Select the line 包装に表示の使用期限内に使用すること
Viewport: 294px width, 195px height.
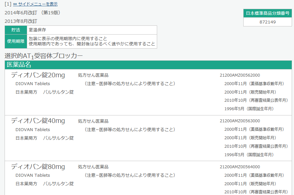click(68, 39)
